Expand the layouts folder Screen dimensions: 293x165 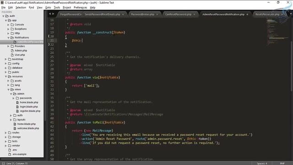coord(11,120)
